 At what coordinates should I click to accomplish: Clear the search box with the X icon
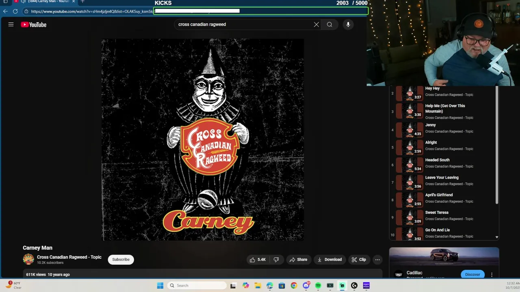tap(316, 24)
